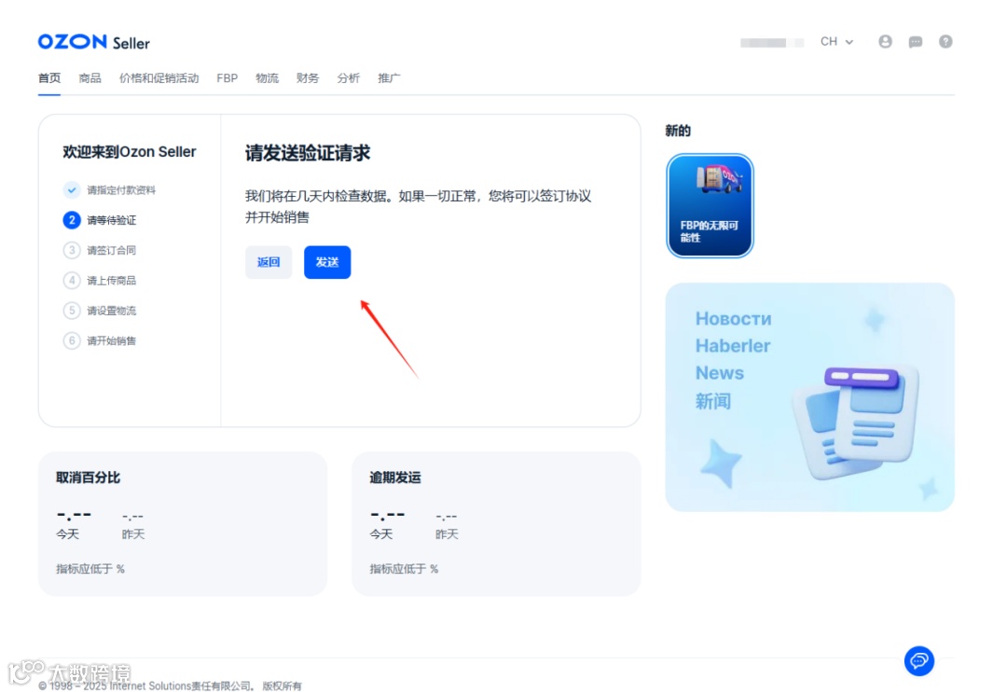Open the 分析 tab
The image size is (1007, 692).
tap(348, 78)
